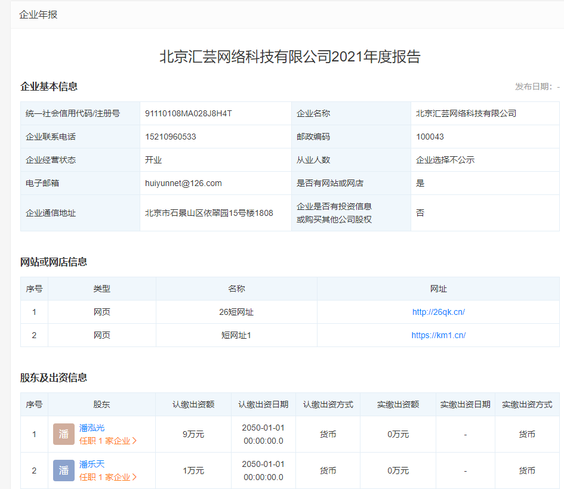Click the website name 26短网址
The height and width of the screenshot is (489, 564).
coord(236,312)
